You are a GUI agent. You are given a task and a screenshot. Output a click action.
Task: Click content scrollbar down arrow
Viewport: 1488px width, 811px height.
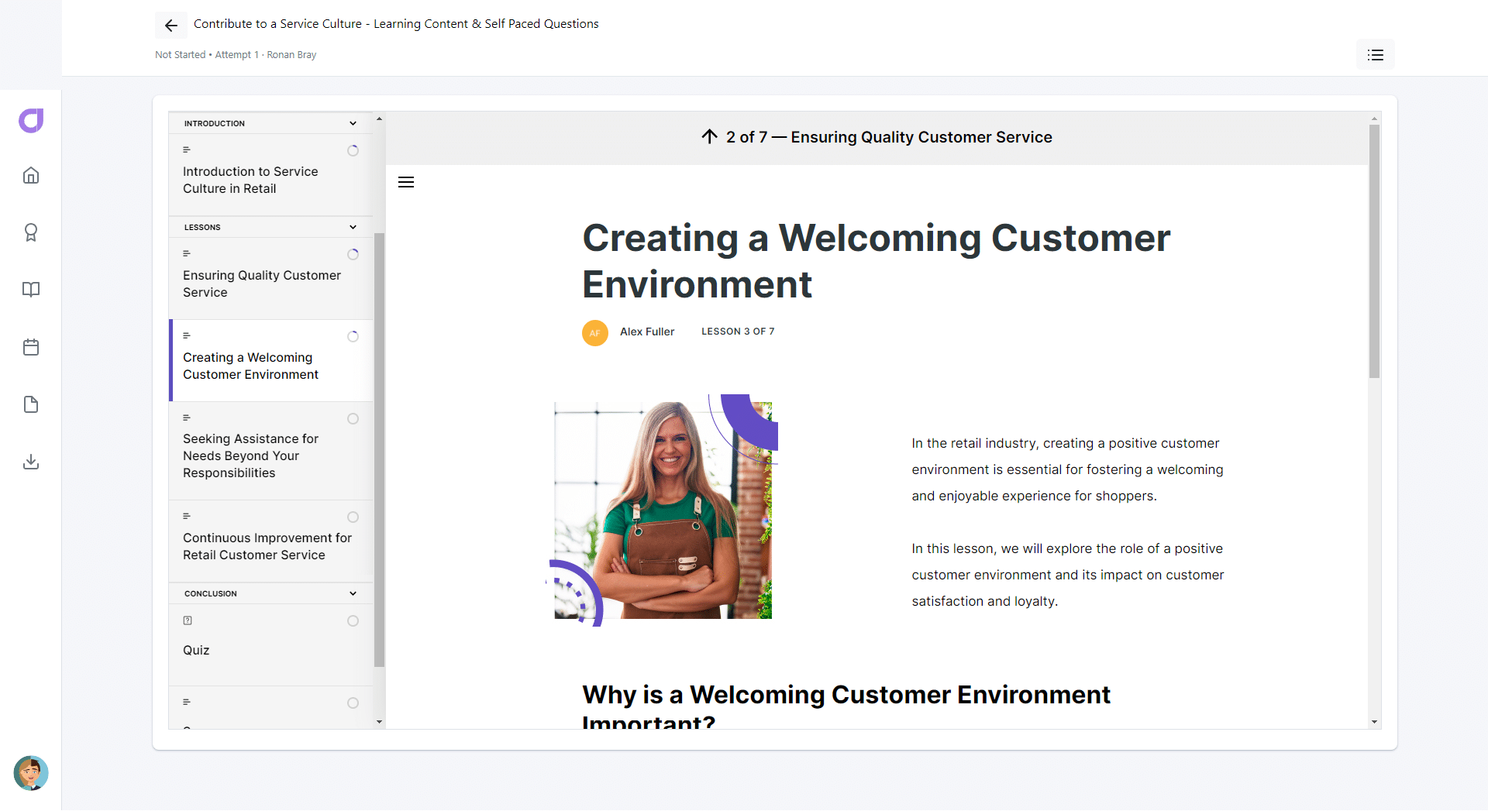click(1374, 722)
